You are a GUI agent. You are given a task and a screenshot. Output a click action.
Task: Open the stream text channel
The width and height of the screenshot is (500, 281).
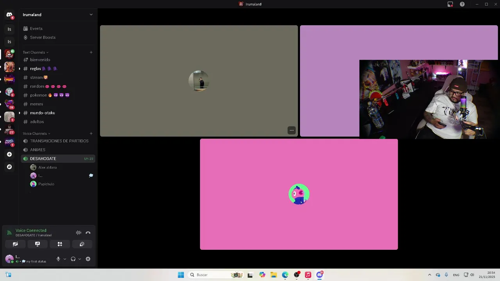pyautogui.click(x=58, y=77)
